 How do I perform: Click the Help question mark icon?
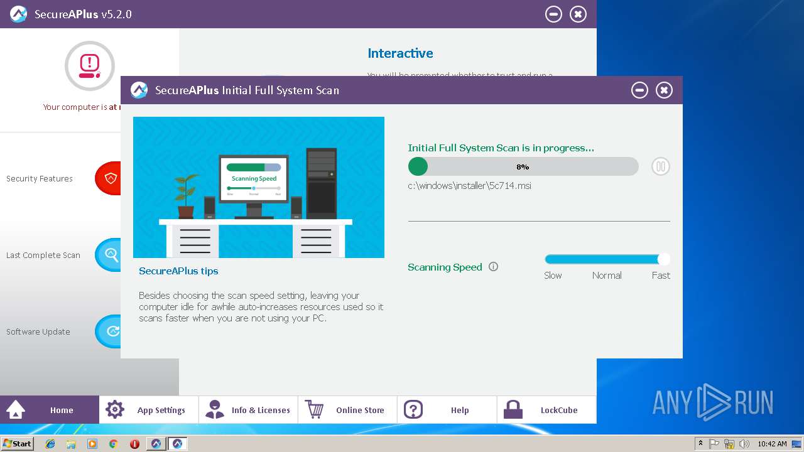413,410
